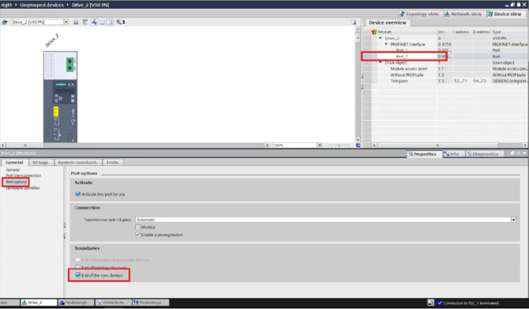Open the Drive_2 [V90 PN] device selector dropdown

tap(66, 22)
